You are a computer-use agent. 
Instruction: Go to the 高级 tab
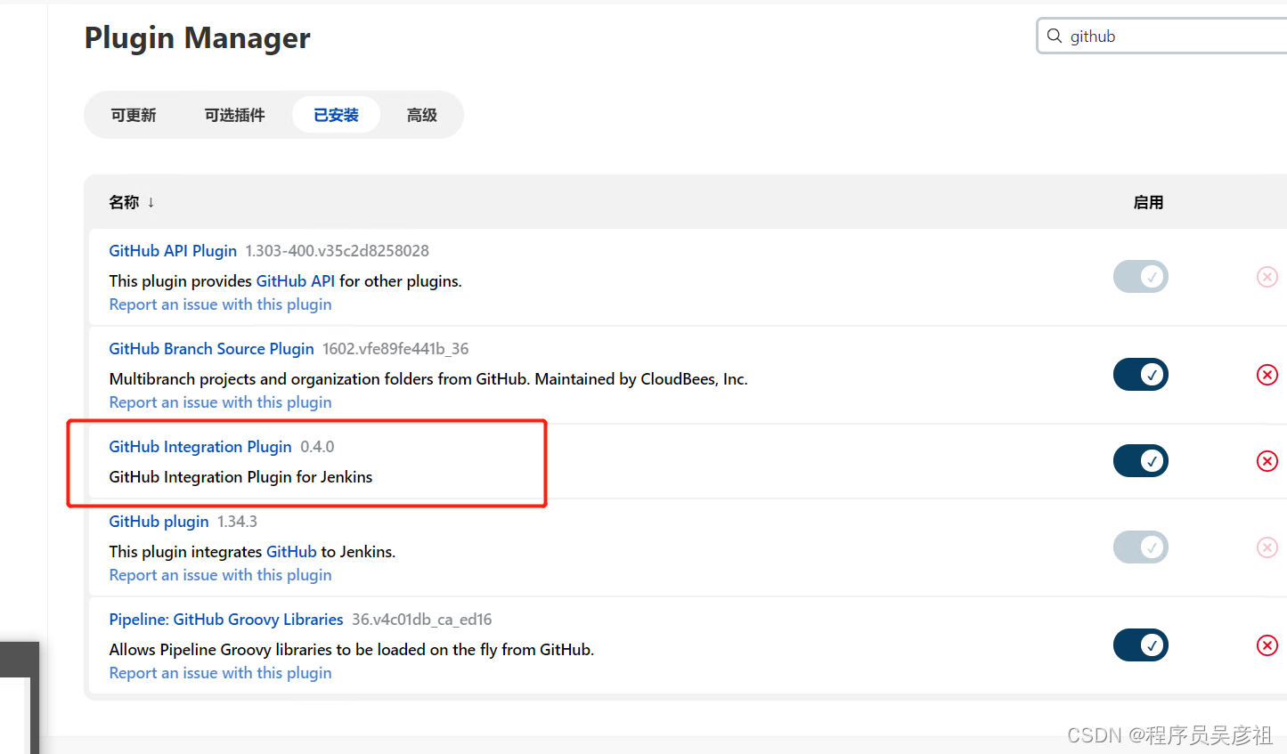point(421,115)
